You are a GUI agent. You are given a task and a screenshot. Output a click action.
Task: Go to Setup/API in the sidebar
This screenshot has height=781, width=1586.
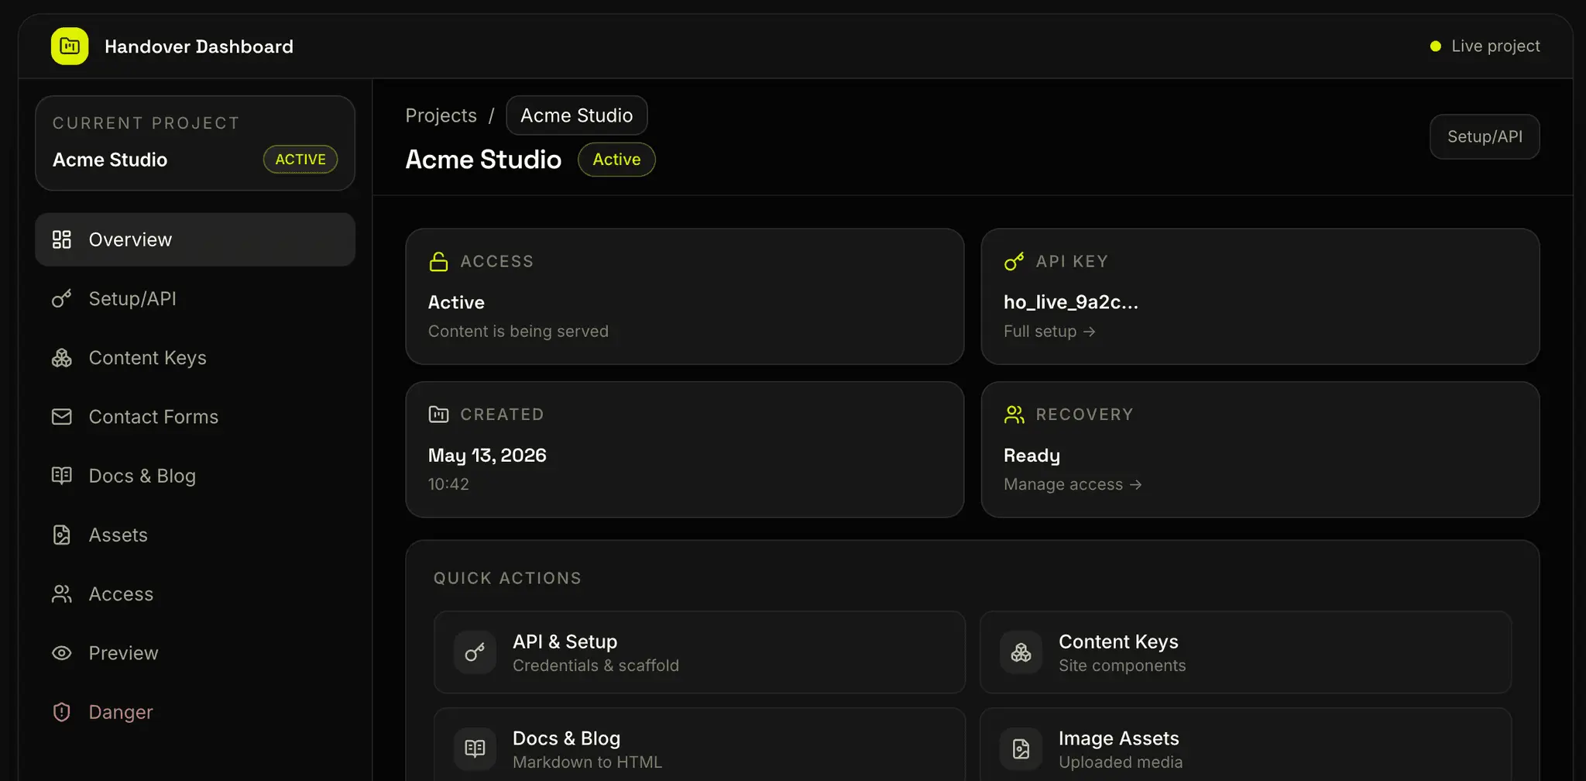coord(195,298)
